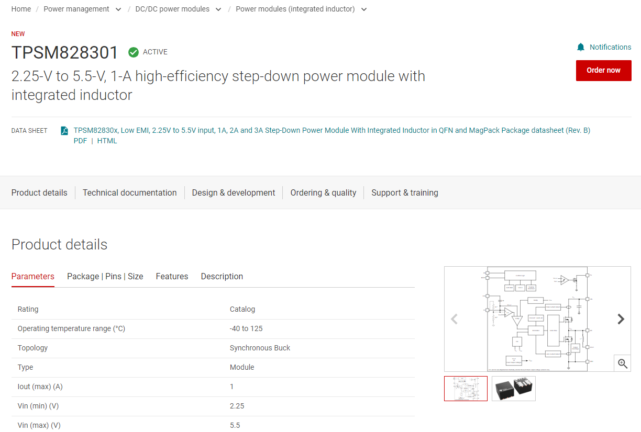This screenshot has width=641, height=432.
Task: Expand the Power management breadcrumb dropdown
Action: point(118,9)
